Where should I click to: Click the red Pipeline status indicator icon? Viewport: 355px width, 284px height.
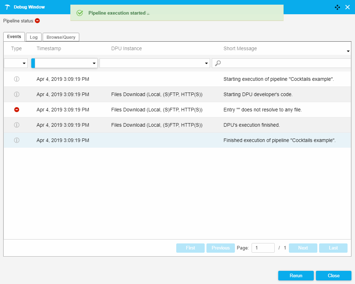click(x=37, y=21)
